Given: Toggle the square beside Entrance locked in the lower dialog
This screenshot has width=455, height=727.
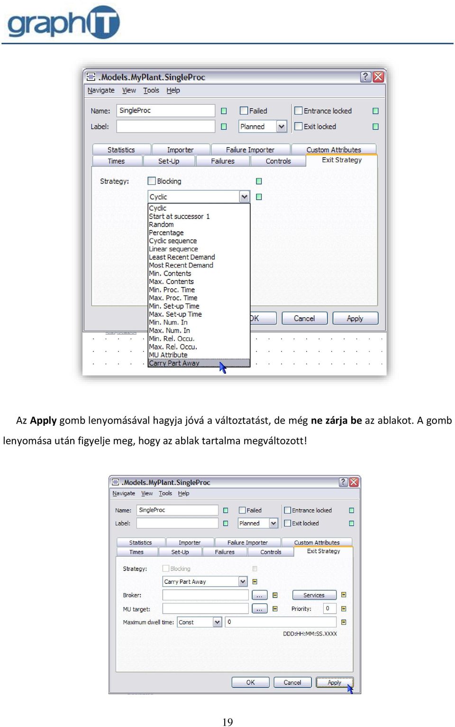Looking at the screenshot, I should [x=351, y=510].
